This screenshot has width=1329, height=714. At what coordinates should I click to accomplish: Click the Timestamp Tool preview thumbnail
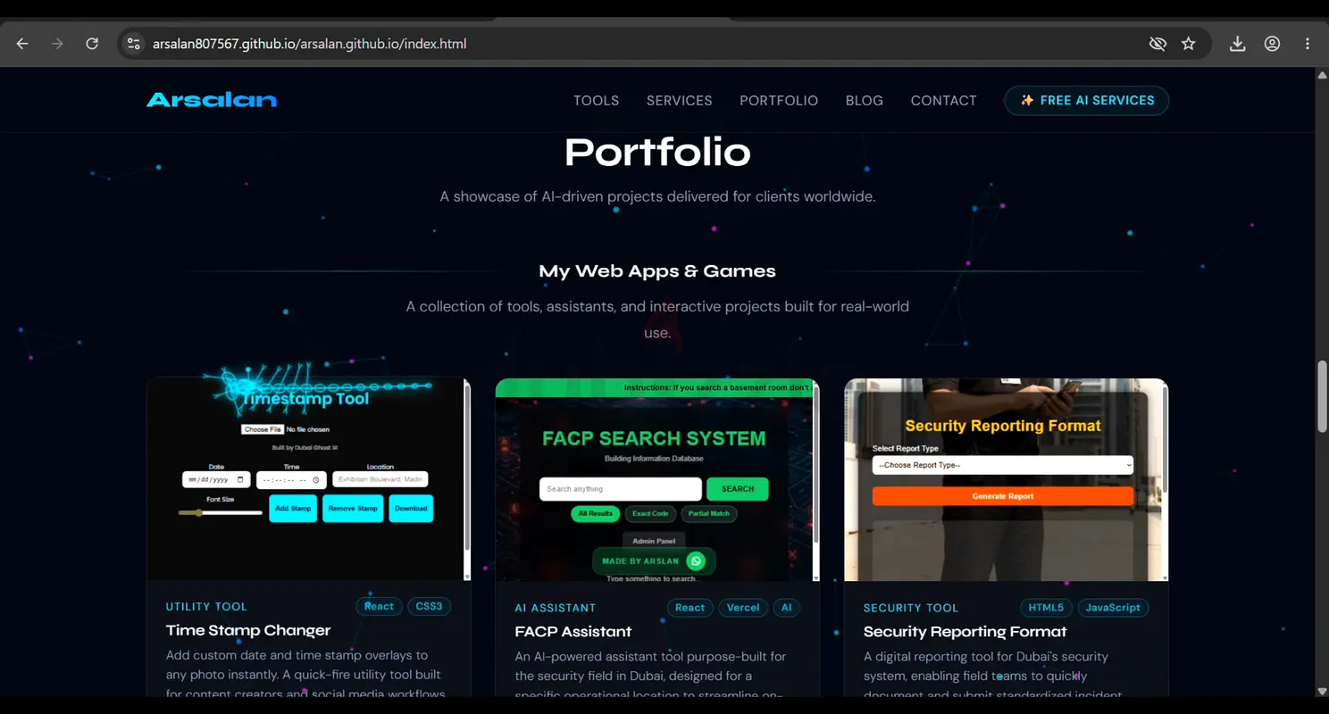pos(308,479)
